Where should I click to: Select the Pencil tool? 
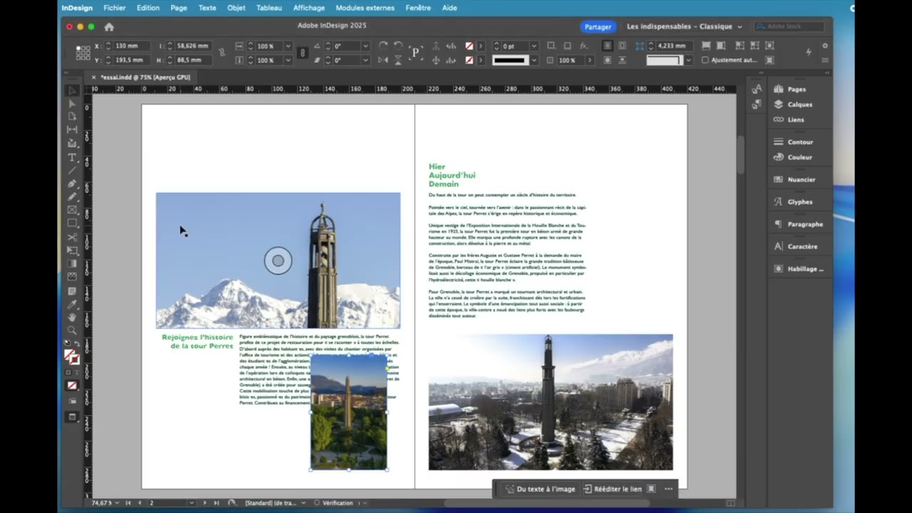pyautogui.click(x=72, y=197)
